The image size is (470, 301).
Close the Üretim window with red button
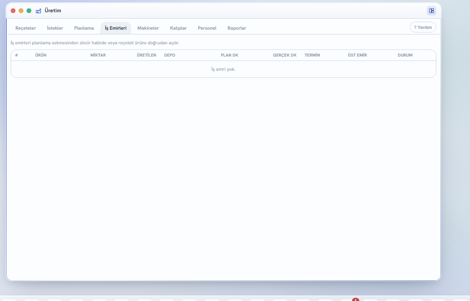(x=13, y=11)
